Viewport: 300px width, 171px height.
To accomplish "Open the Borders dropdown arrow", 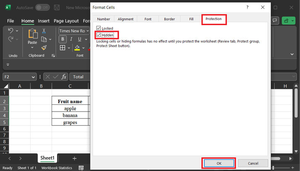I will point(69,48).
